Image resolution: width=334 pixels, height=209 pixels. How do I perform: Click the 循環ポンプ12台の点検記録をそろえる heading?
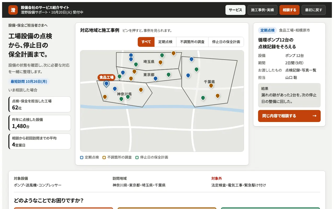[277, 43]
